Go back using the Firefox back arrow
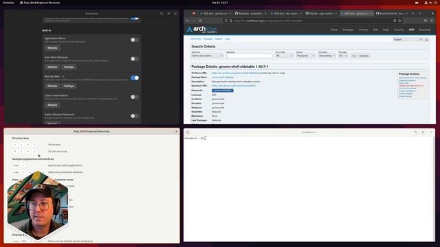Image resolution: width=440 pixels, height=247 pixels. (x=188, y=21)
